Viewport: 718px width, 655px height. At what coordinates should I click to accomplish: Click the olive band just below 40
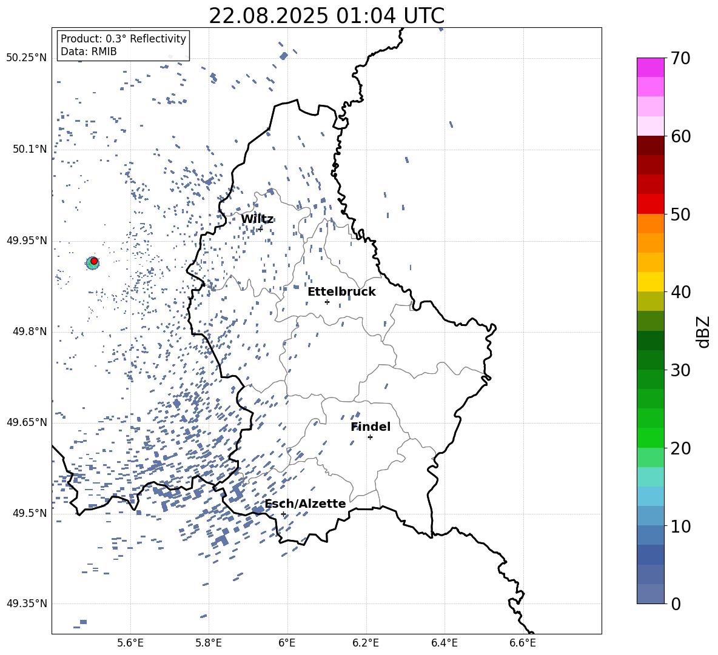pos(651,301)
